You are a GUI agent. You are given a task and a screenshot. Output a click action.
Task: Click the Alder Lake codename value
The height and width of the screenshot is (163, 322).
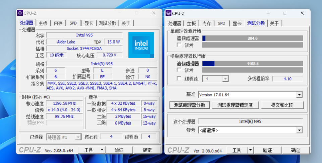[x=66, y=42]
